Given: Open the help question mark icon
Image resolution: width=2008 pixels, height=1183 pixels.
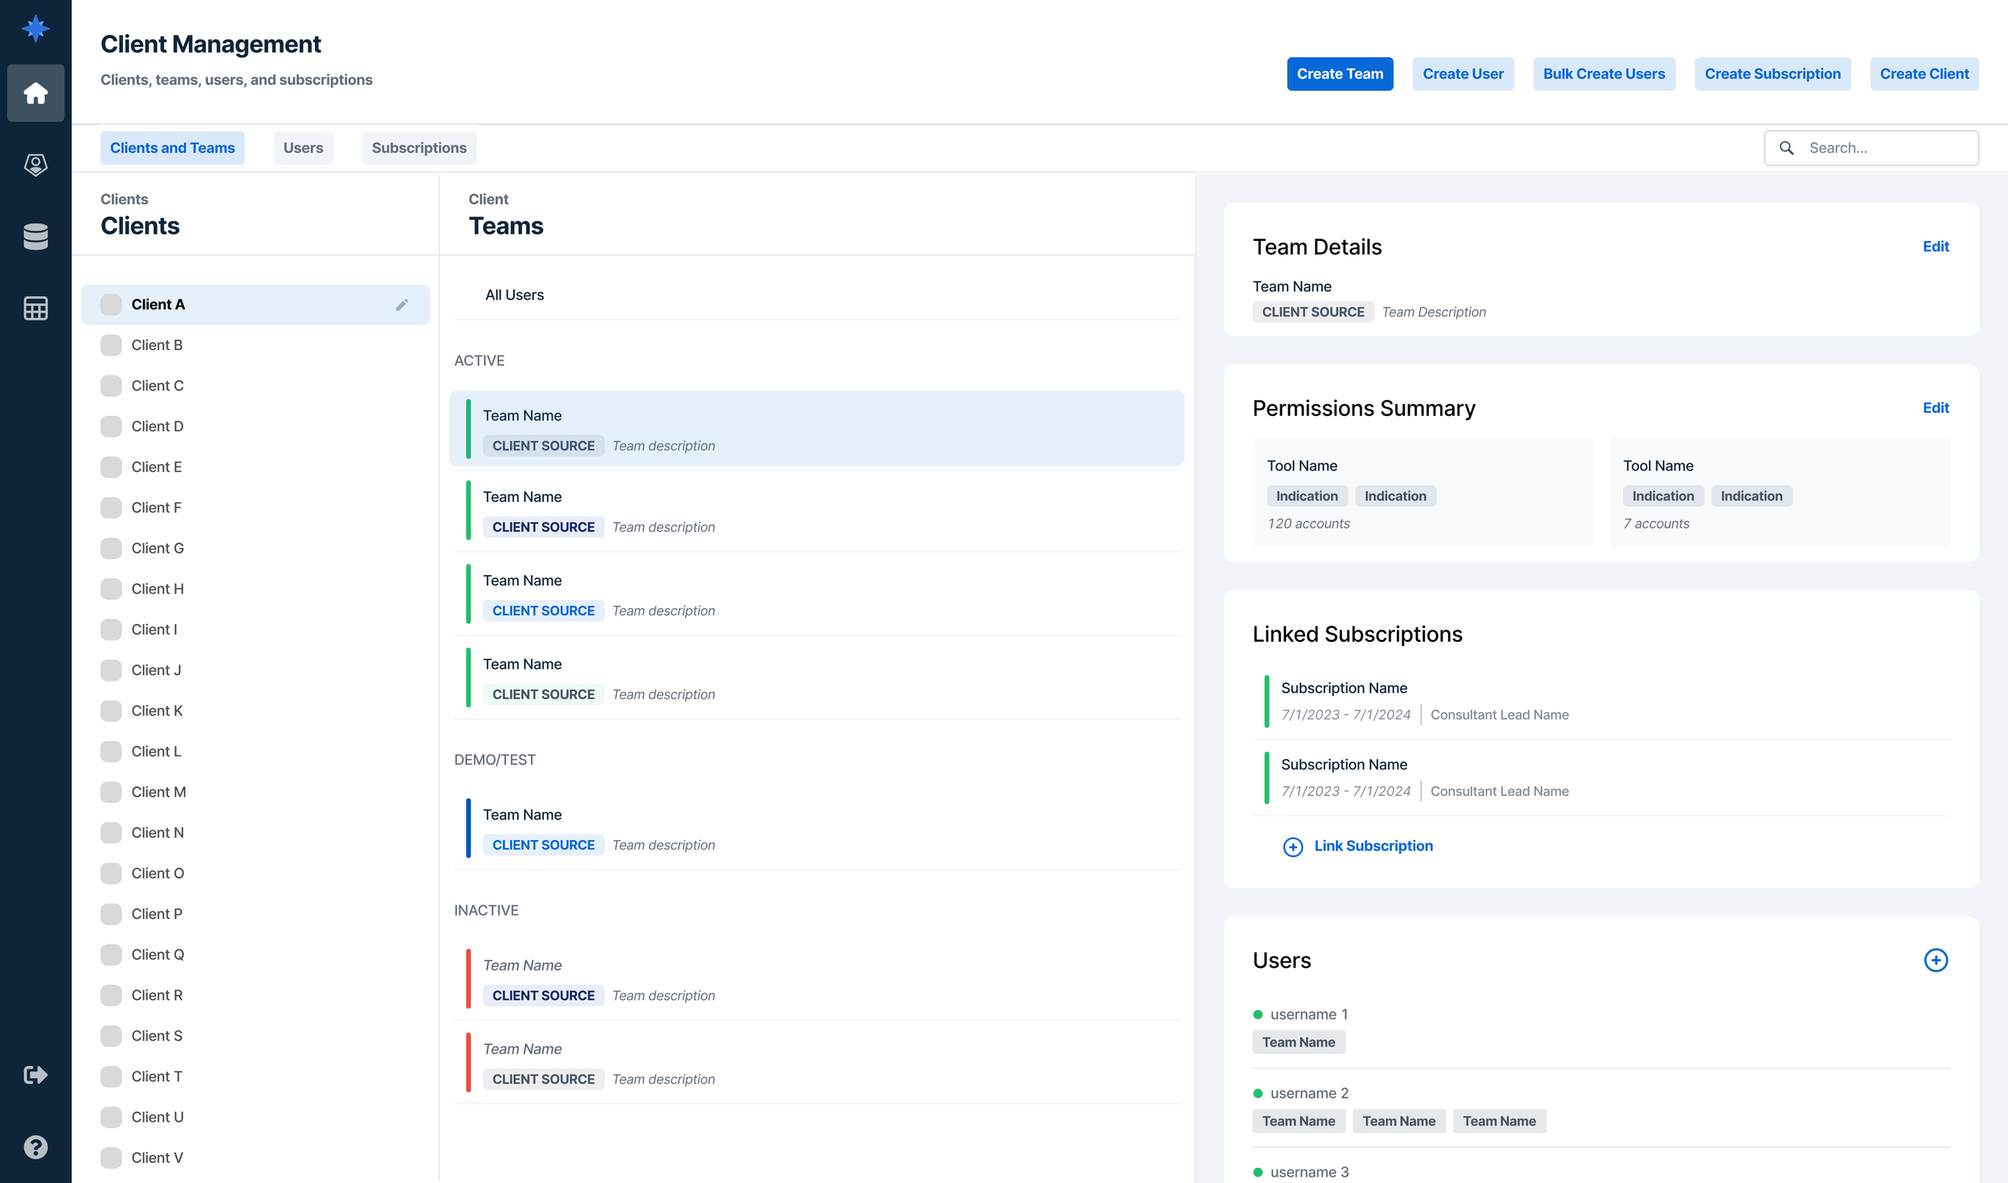Looking at the screenshot, I should point(35,1147).
